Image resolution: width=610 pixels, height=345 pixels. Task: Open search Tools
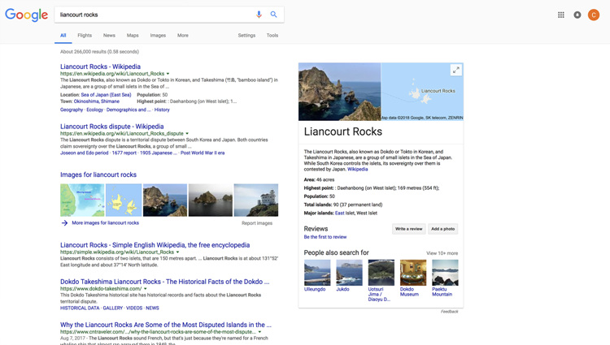(272, 36)
